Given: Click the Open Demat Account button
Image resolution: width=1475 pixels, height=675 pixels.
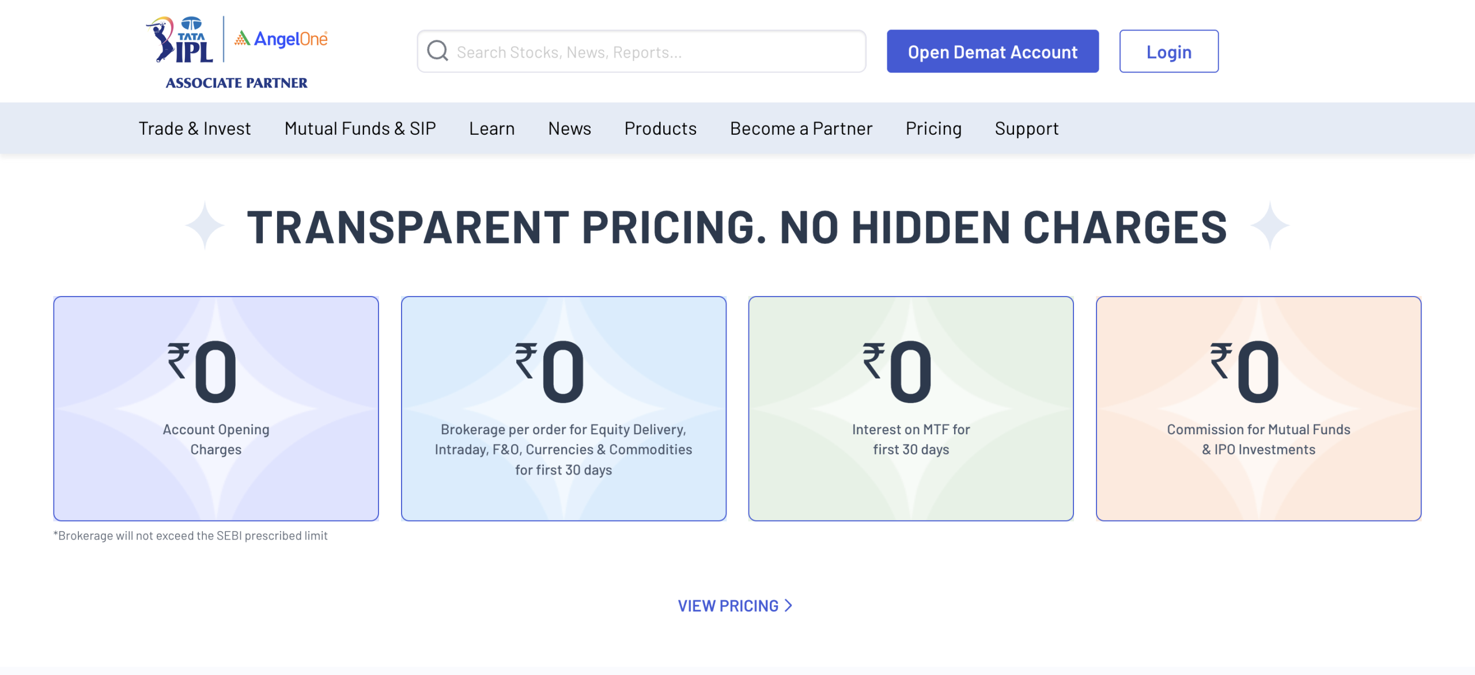Looking at the screenshot, I should 993,51.
